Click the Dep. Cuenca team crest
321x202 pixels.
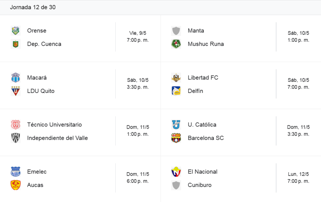[16, 44]
